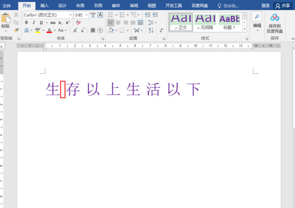Toggle character shading (gray A)
295x208 pixels.
tap(93, 30)
